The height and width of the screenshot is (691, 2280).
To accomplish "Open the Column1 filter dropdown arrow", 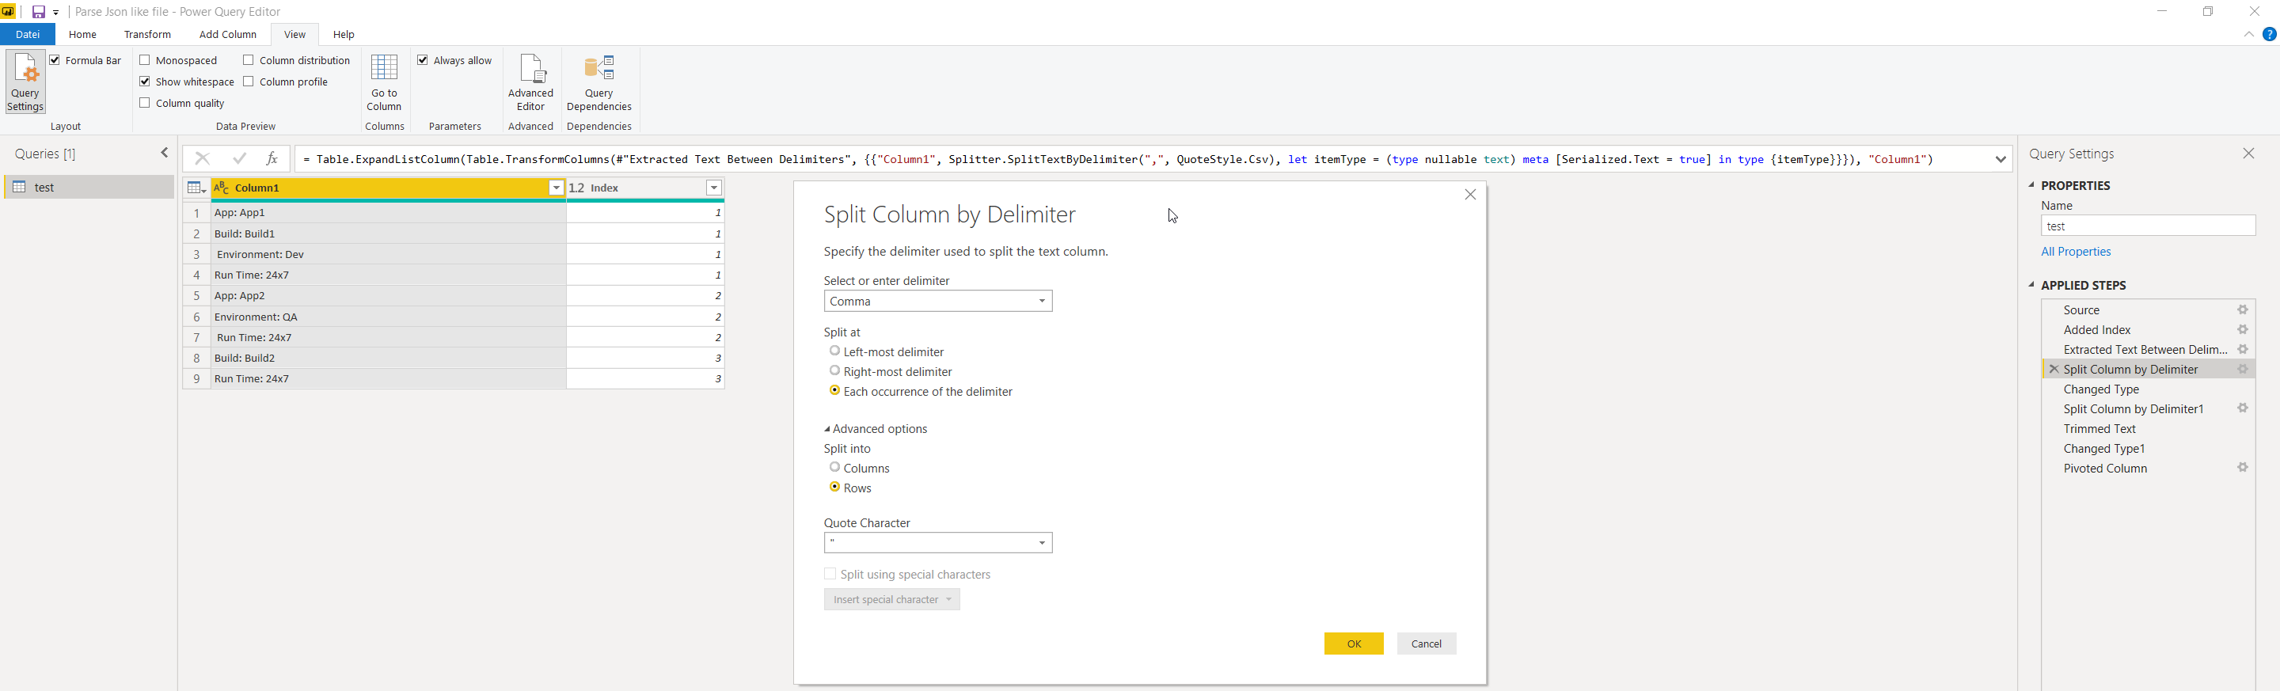I will click(x=556, y=188).
